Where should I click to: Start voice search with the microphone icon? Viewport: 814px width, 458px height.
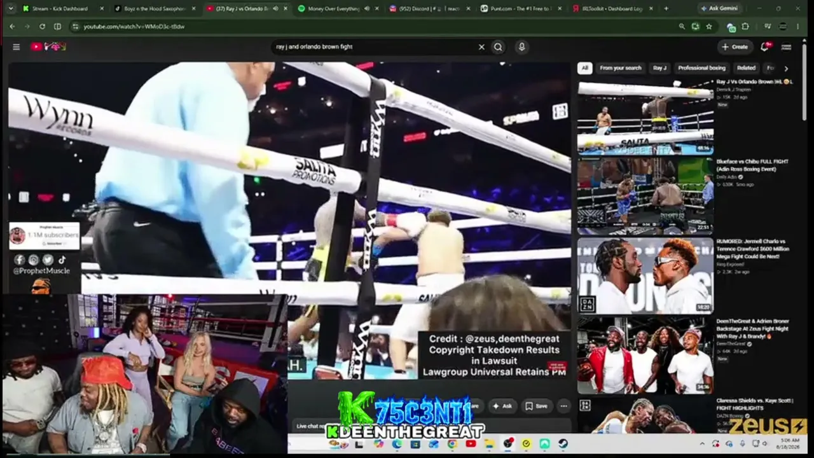[x=521, y=46]
